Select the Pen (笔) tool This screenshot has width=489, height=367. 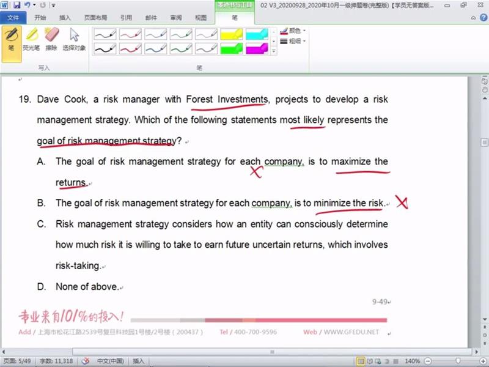click(12, 44)
